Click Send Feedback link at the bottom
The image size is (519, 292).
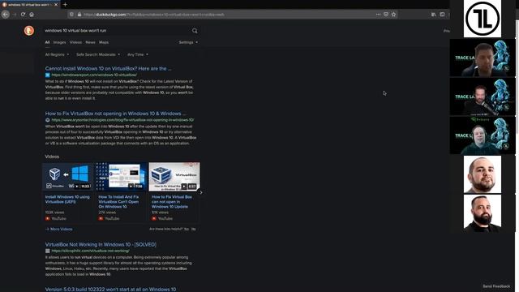(x=496, y=286)
